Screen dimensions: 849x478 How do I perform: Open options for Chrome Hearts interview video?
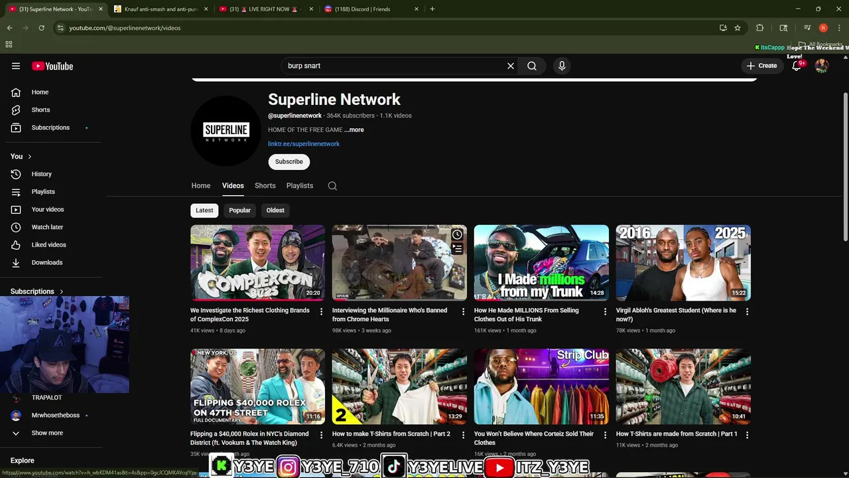(464, 311)
